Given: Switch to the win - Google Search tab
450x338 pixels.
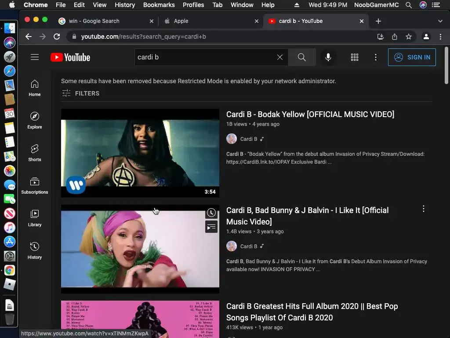Looking at the screenshot, I should point(106,21).
